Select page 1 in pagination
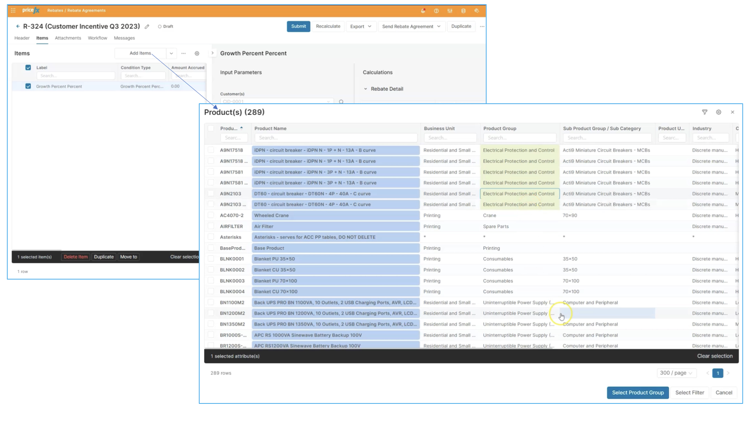Screen dimensions: 750x421 (718, 373)
